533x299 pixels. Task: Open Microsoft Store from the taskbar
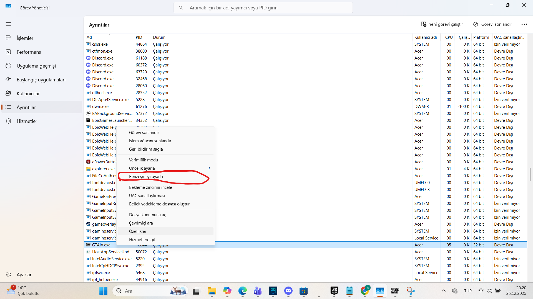(x=303, y=291)
